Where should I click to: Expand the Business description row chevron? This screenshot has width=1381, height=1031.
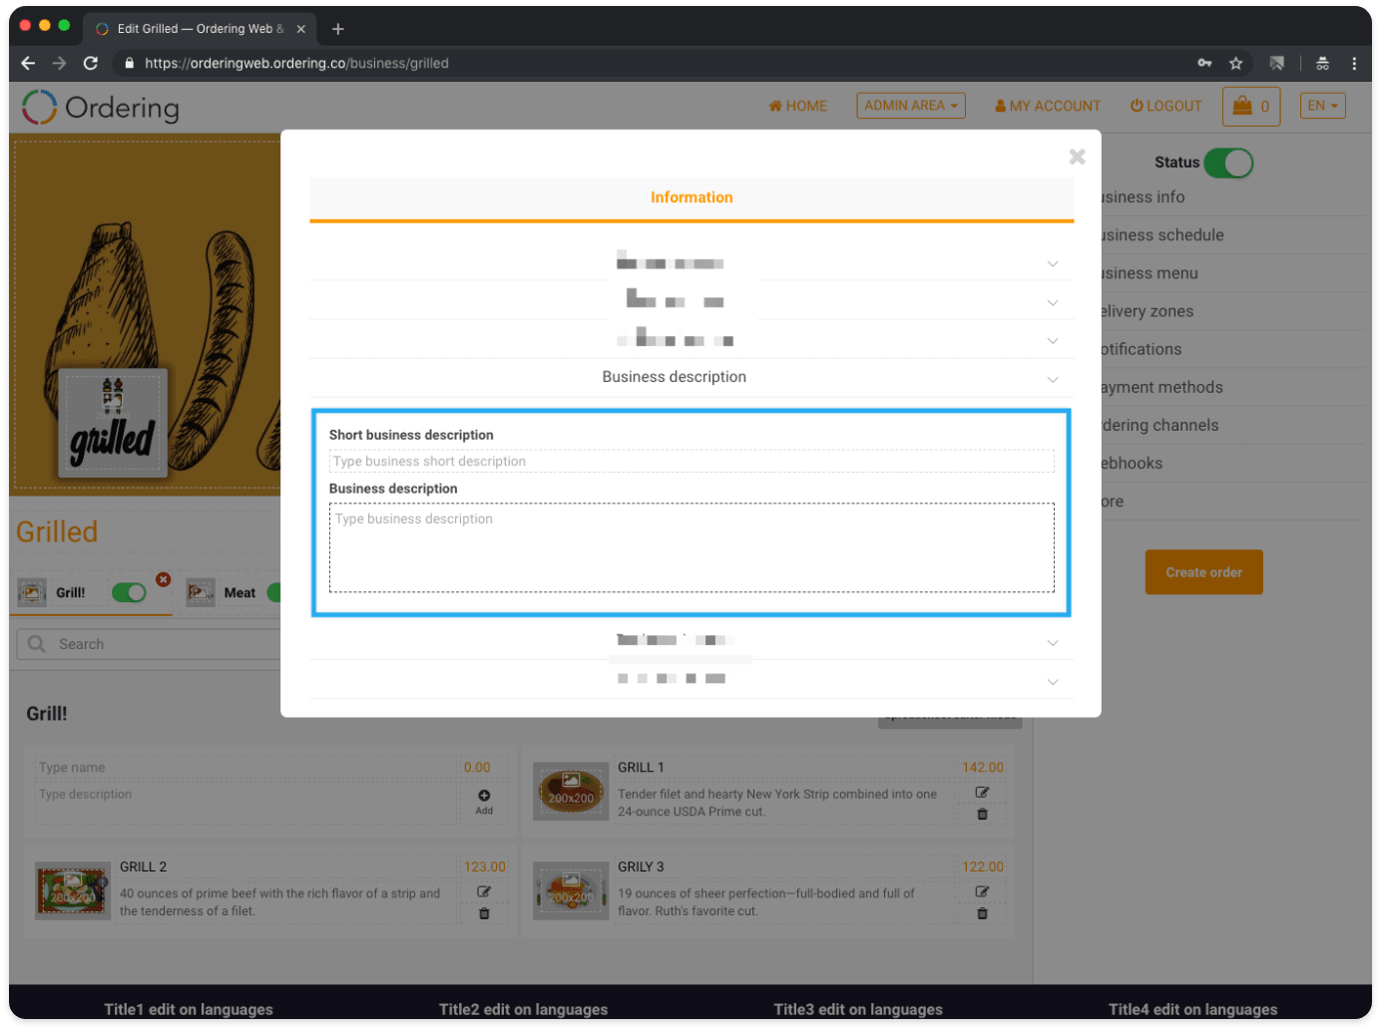[1053, 380]
